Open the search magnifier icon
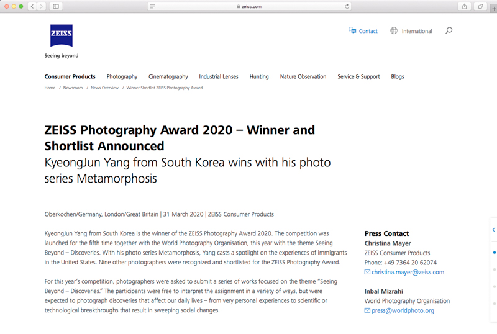 (x=449, y=31)
